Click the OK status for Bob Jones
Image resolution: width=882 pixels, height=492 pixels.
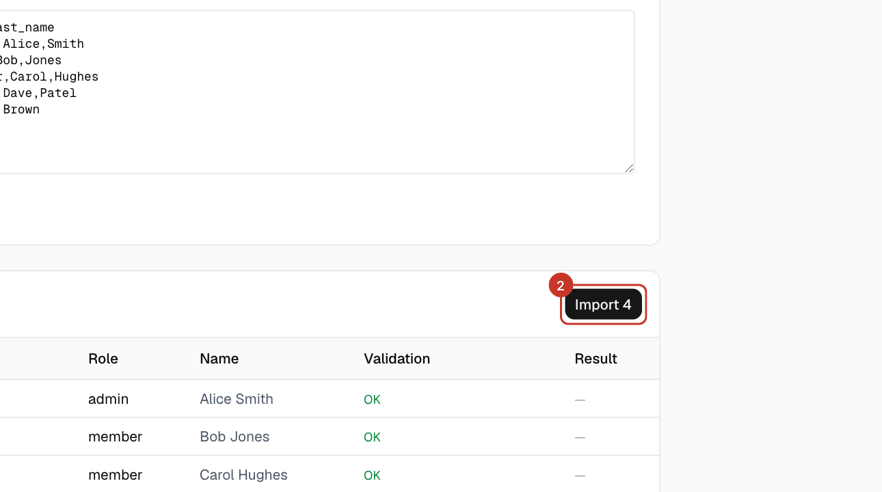click(372, 437)
